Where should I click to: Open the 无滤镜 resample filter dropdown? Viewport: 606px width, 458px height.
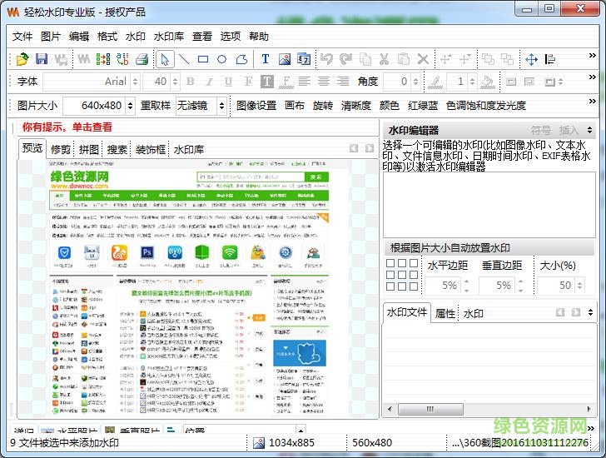click(221, 106)
